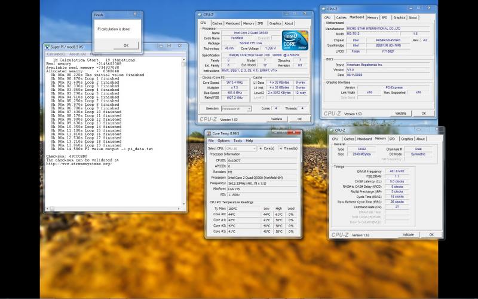Click the Super PI vertical scrollbar
Screen dimensions: 478x299
point(184,131)
